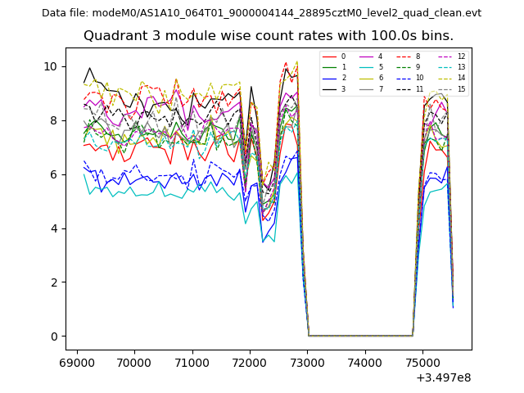Click the x-axis tick label 73000
This screenshot has width=524, height=393.
tap(307, 363)
